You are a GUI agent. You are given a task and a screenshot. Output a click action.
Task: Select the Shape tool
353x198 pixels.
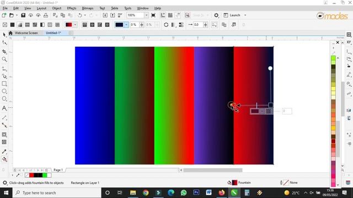(4, 42)
